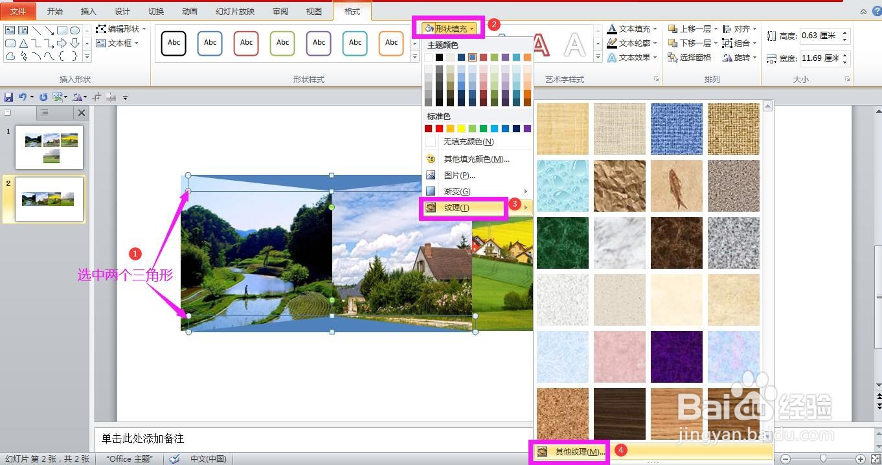
Task: Select the green marble texture
Action: tap(563, 243)
